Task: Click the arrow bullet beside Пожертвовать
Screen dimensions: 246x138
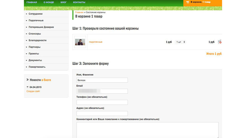Action: click(x=26, y=67)
